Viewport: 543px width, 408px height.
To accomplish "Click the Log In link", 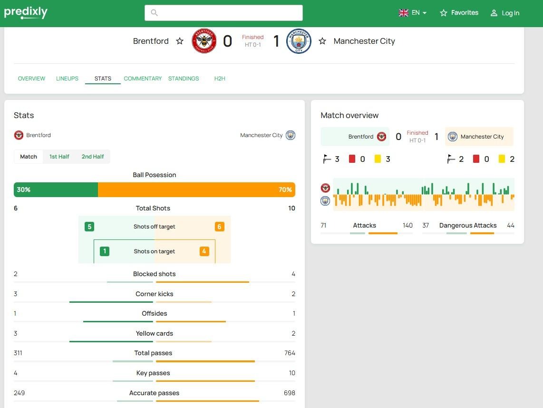I will click(x=505, y=13).
